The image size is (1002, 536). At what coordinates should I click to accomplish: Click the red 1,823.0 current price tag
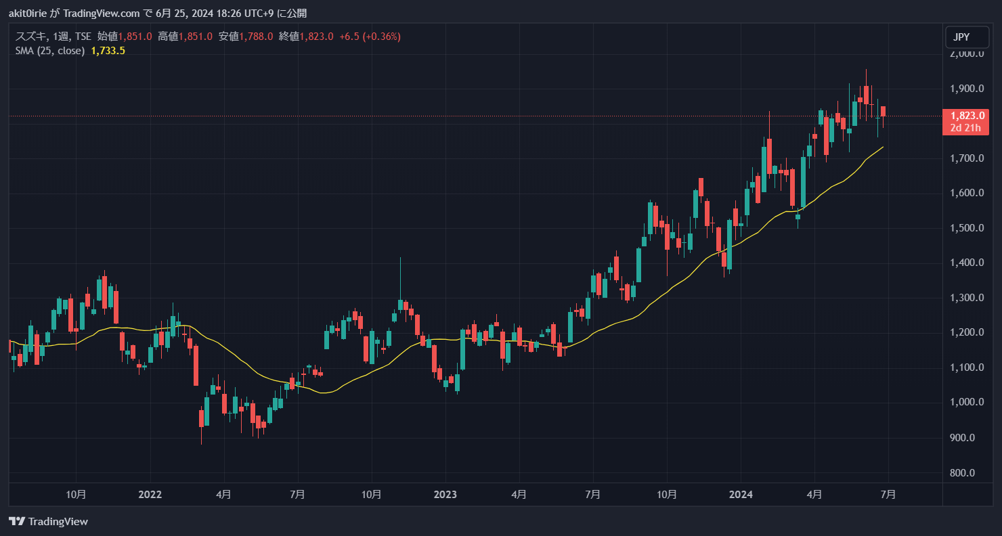coord(965,116)
